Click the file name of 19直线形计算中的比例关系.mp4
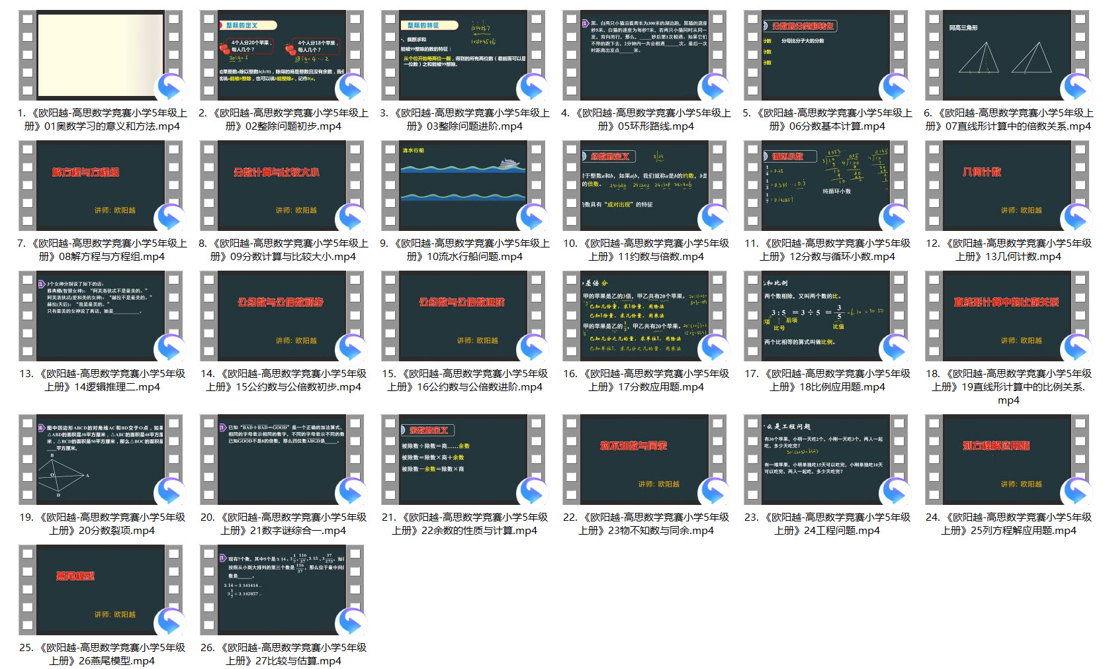The image size is (1103, 669). (x=1008, y=386)
